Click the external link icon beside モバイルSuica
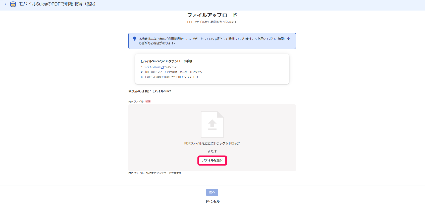 [162, 67]
